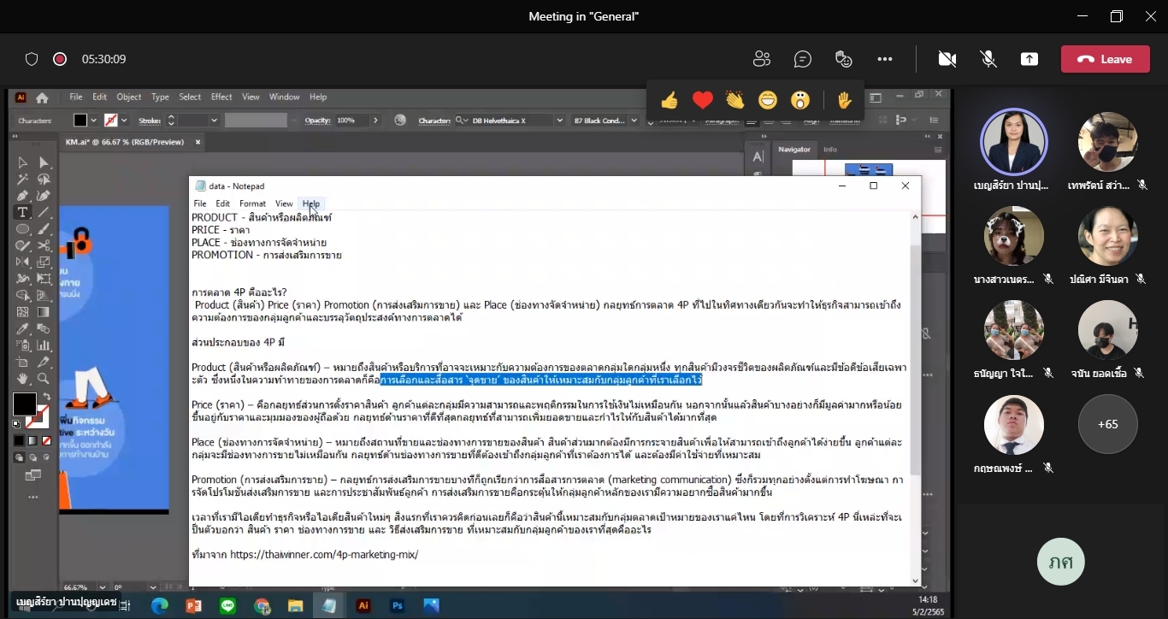Choose the Paintbrush tool
The height and width of the screenshot is (619, 1168).
pyautogui.click(x=44, y=229)
